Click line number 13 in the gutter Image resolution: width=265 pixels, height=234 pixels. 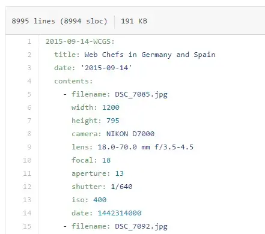pyautogui.click(x=27, y=200)
